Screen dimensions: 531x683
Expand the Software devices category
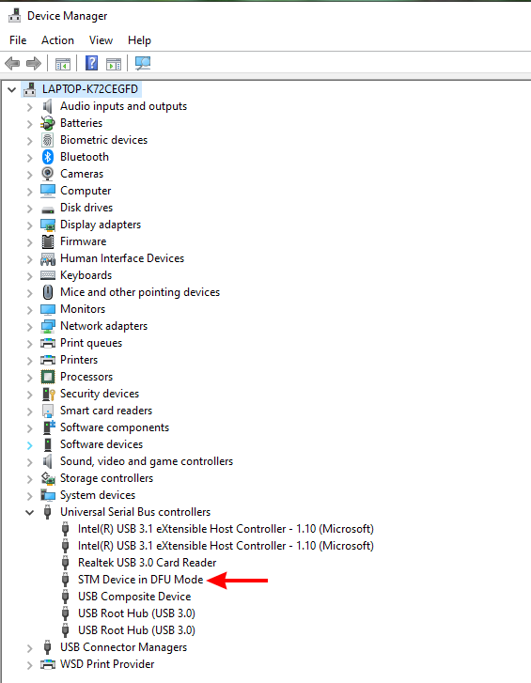click(30, 445)
